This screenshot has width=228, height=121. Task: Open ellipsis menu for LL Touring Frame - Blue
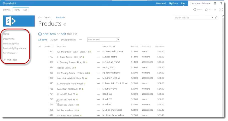pos(98,62)
